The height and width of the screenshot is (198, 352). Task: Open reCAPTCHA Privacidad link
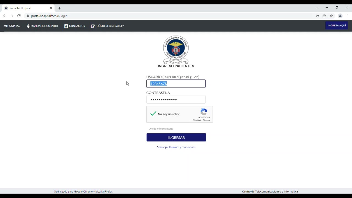(x=197, y=120)
